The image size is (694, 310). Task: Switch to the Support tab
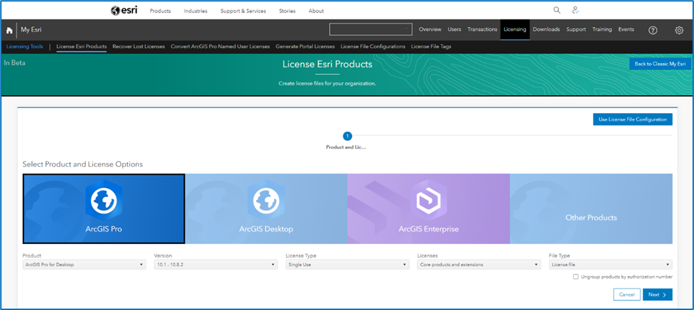click(x=576, y=29)
